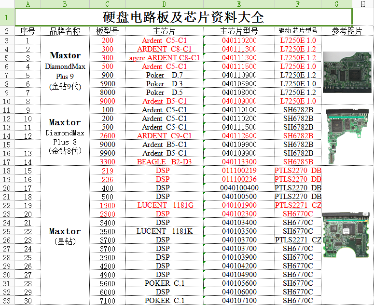
Task: Click the title cell 硬盘电路板及芯片资料大全
Action: pyautogui.click(x=183, y=17)
